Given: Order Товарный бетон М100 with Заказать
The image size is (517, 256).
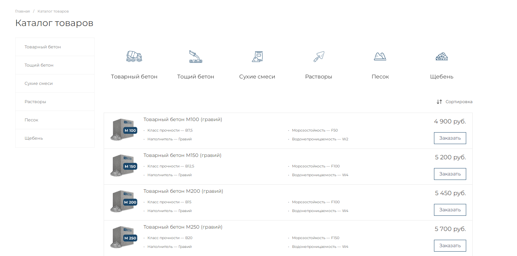Looking at the screenshot, I should [x=450, y=138].
